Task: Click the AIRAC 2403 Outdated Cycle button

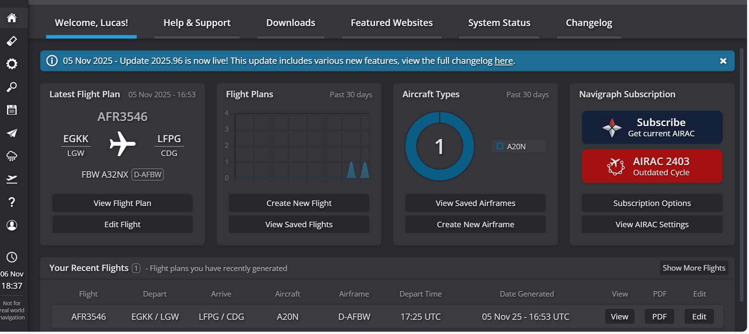Action: pos(652,166)
